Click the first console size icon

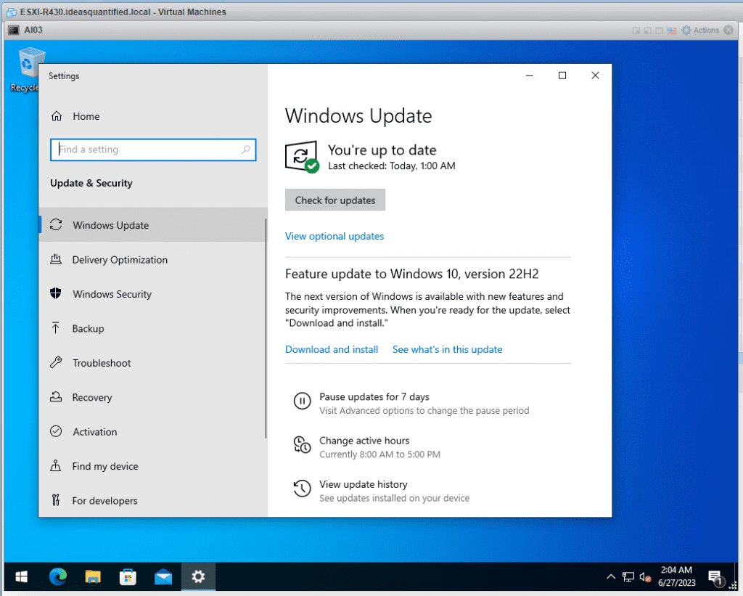[636, 30]
